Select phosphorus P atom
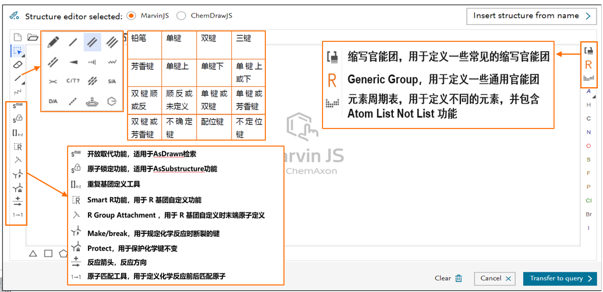This screenshot has width=603, height=292. click(x=589, y=187)
